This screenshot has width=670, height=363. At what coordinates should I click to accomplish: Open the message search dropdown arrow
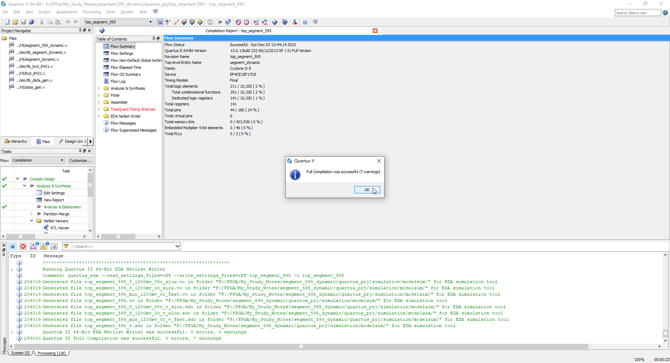tap(177, 246)
